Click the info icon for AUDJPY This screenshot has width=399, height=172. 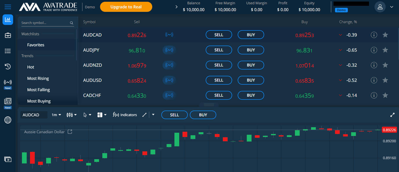(x=374, y=50)
